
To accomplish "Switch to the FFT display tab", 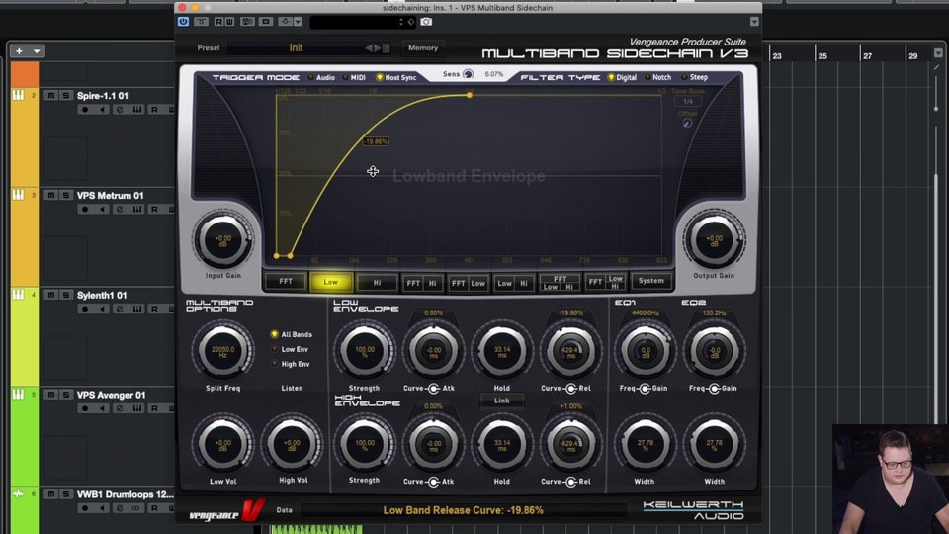I will 286,282.
